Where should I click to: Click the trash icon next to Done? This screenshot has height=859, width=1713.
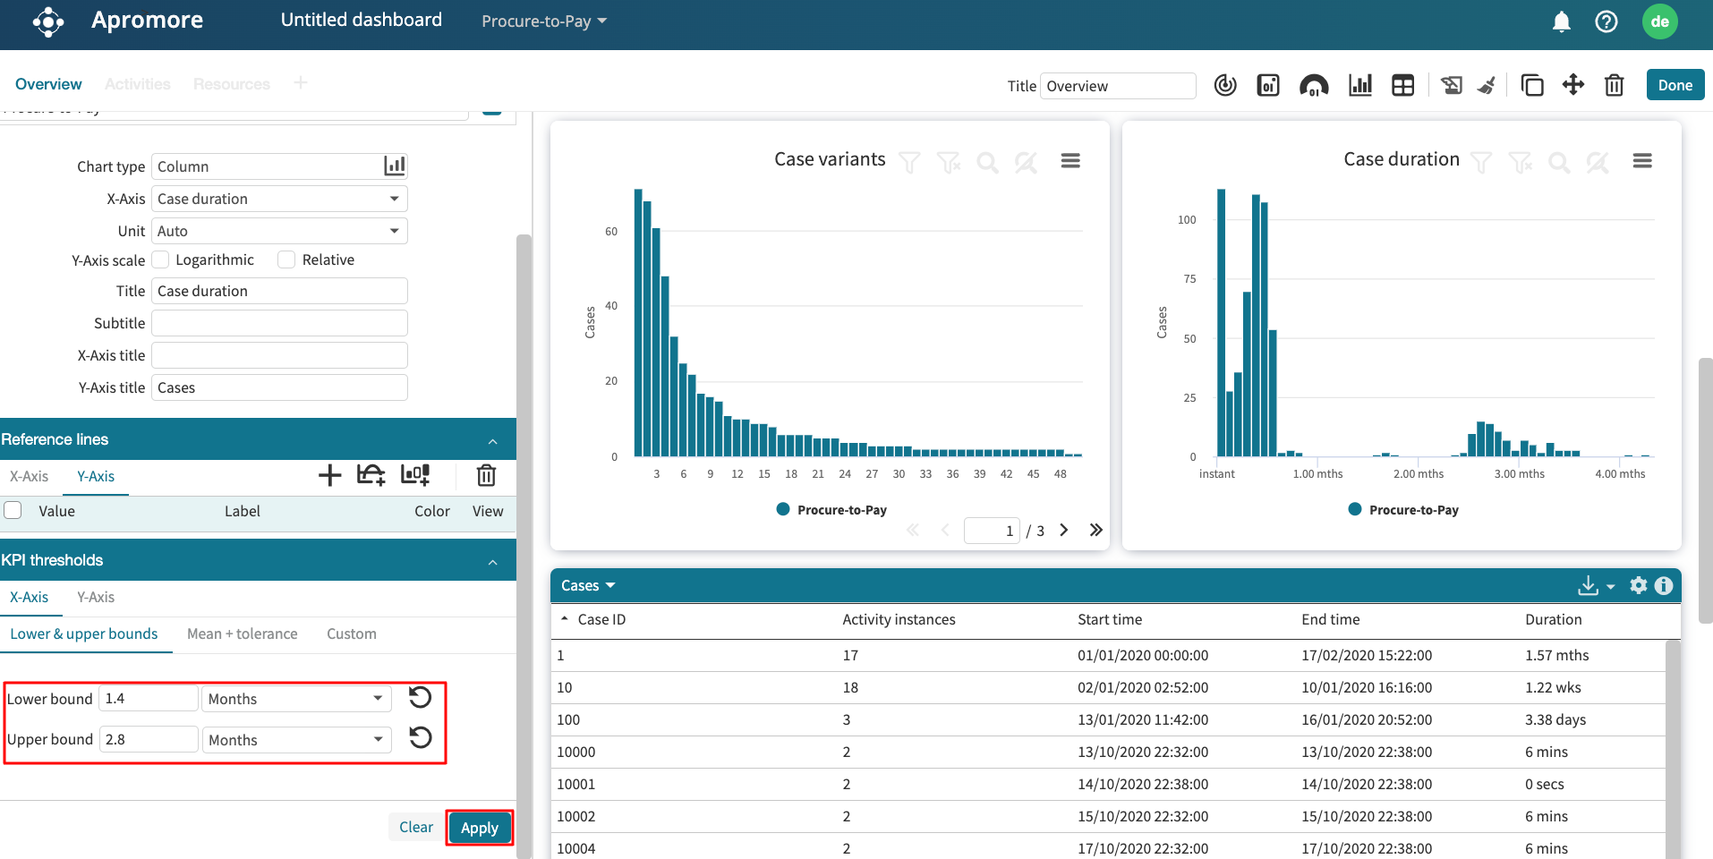pos(1614,86)
